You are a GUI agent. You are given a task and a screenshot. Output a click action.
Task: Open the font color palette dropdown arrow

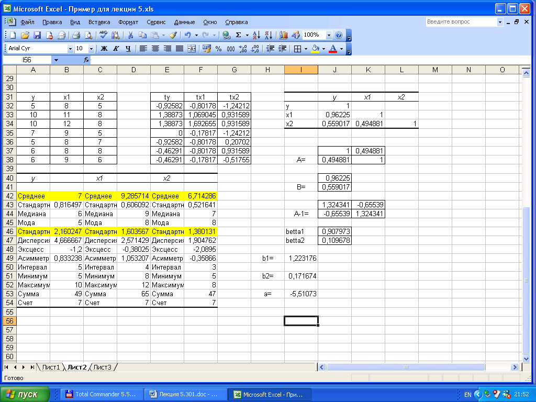tap(341, 49)
